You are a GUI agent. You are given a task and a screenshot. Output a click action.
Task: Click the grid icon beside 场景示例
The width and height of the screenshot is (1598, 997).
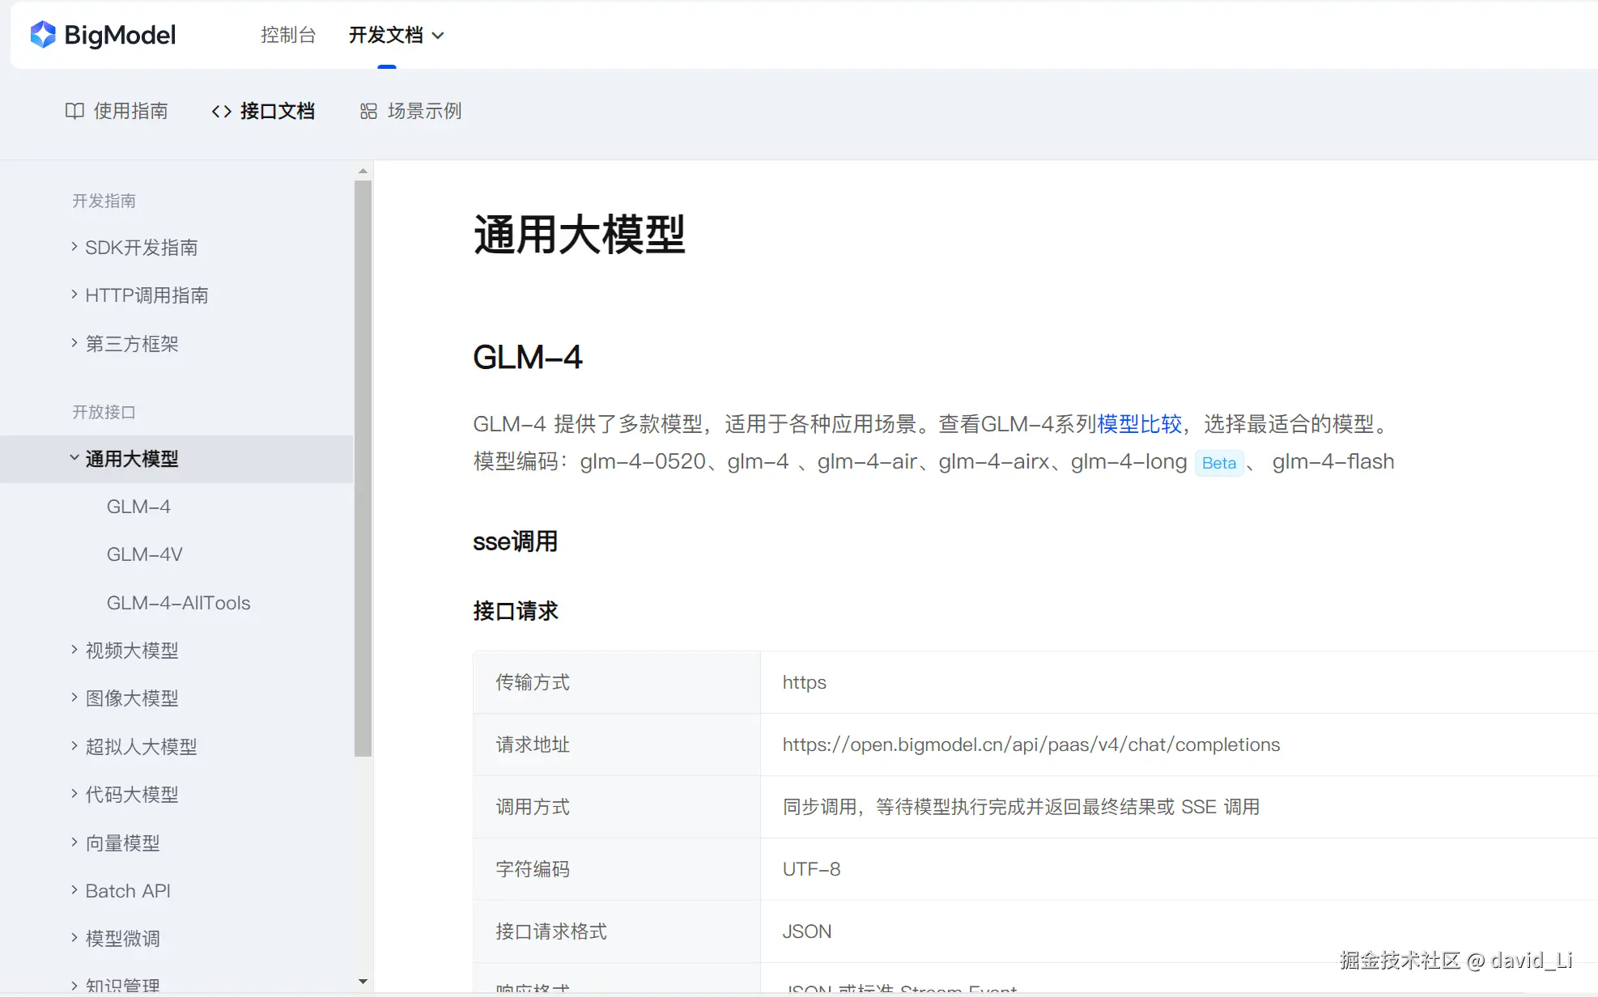368,112
